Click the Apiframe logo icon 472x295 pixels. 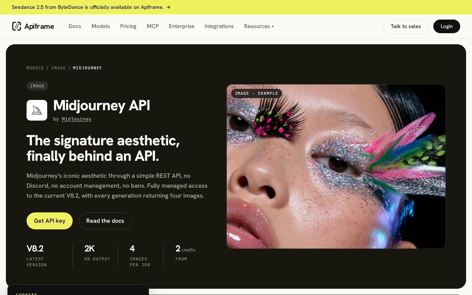point(17,26)
